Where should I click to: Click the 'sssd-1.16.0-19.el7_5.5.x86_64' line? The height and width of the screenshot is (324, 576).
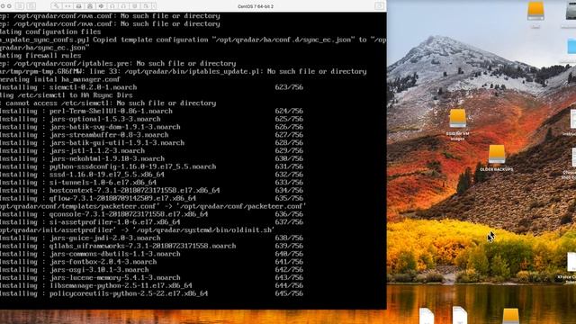pos(151,175)
